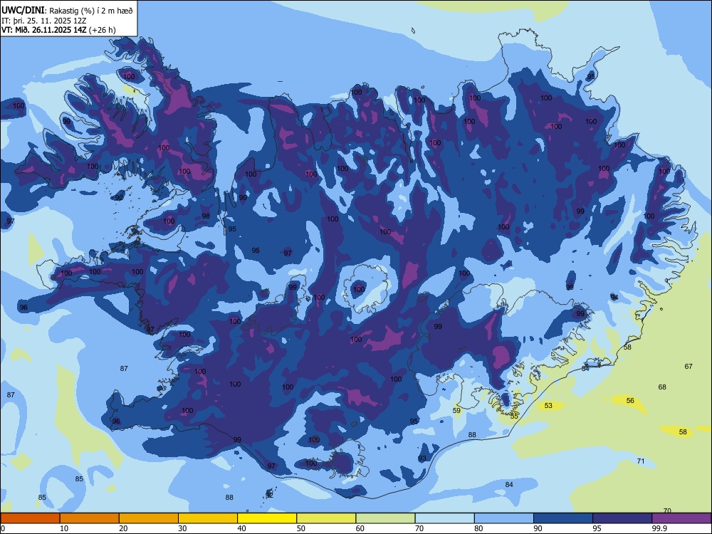The image size is (712, 534).
Task: Click the humidity value '71' over the sea
Action: [641, 461]
